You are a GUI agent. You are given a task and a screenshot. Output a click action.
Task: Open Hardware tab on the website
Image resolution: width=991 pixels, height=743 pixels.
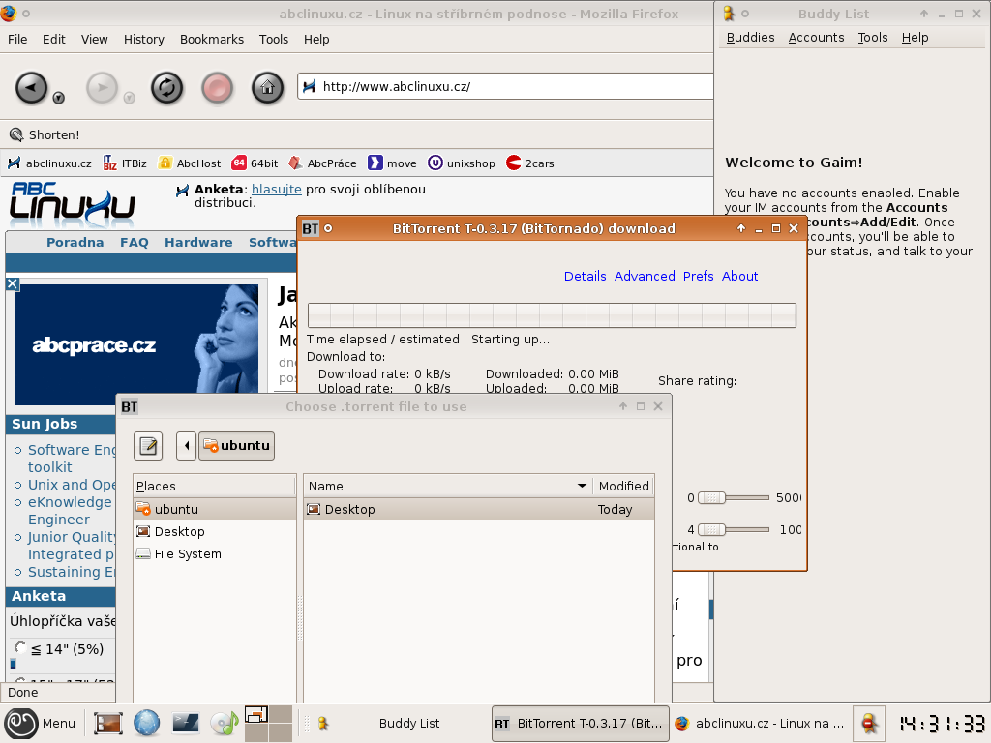coord(198,242)
